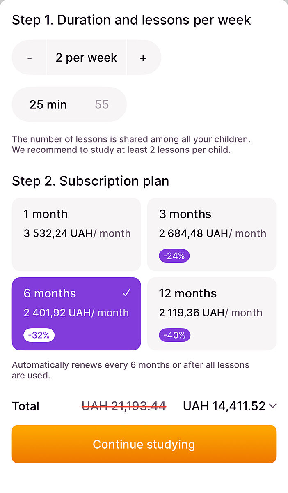Decrease lessons per week with minus button

tap(30, 58)
